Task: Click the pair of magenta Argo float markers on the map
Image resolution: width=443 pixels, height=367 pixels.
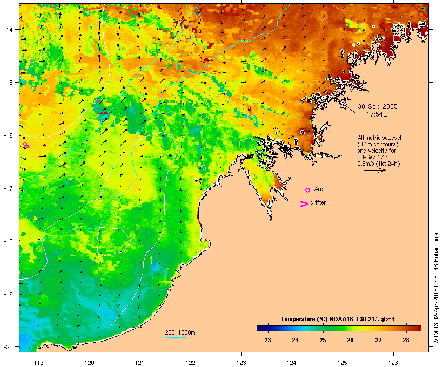Action: click(x=26, y=145)
